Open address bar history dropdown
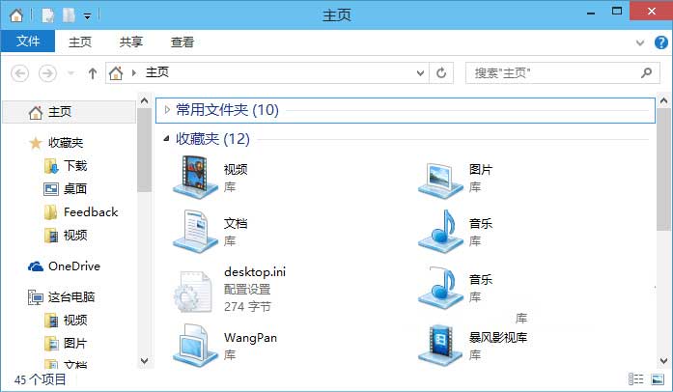 (x=420, y=72)
